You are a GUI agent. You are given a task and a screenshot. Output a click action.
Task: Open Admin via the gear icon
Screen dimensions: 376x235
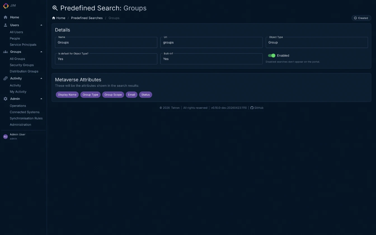click(x=5, y=98)
